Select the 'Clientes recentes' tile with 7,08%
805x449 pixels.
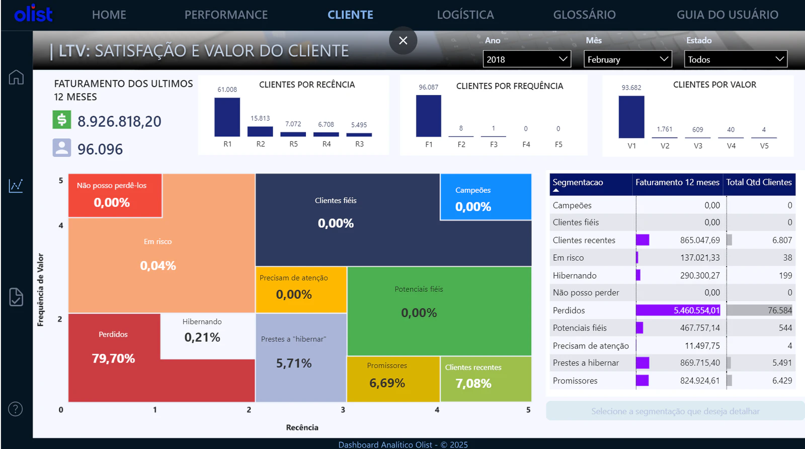[486, 379]
